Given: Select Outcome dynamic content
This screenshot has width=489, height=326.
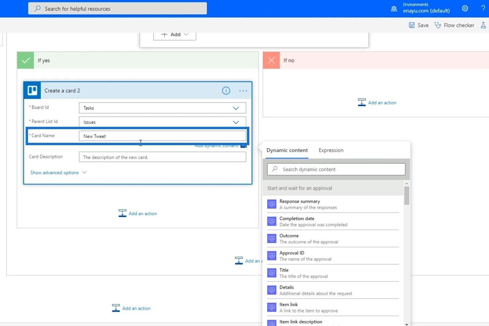Looking at the screenshot, I should coord(333,239).
